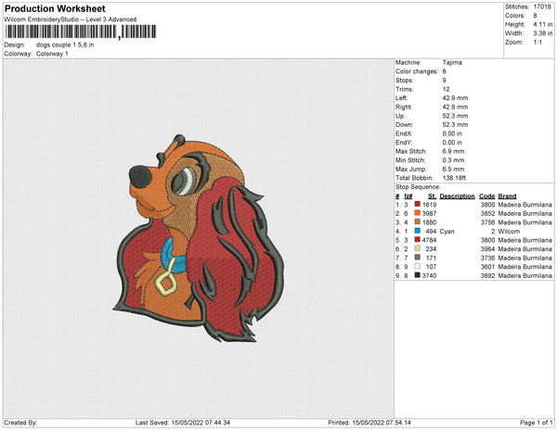Image resolution: width=557 pixels, height=430 pixels.
Task: Click the Stop Sequence heading
Action: point(418,187)
